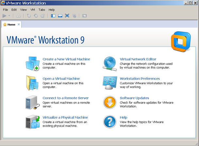This screenshot has width=199, height=146.
Task: Close the Home tab with its X
Action: coord(19,24)
